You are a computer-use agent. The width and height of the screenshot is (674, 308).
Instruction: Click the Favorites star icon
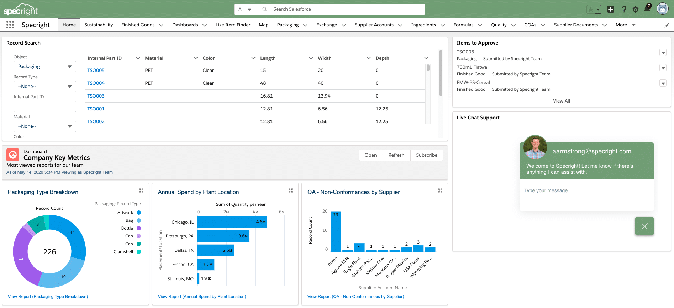[x=590, y=9]
